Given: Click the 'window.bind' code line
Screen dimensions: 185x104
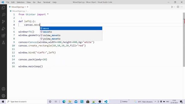Looking at the screenshot, I should 37,53.
